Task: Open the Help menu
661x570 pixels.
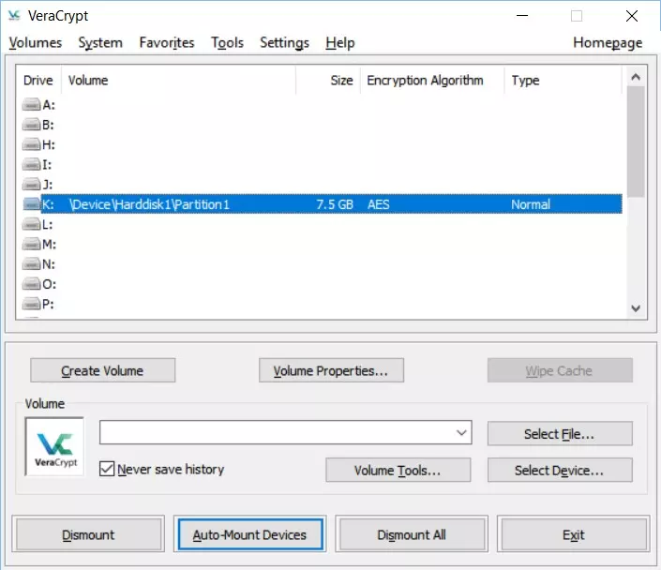Action: coord(340,42)
